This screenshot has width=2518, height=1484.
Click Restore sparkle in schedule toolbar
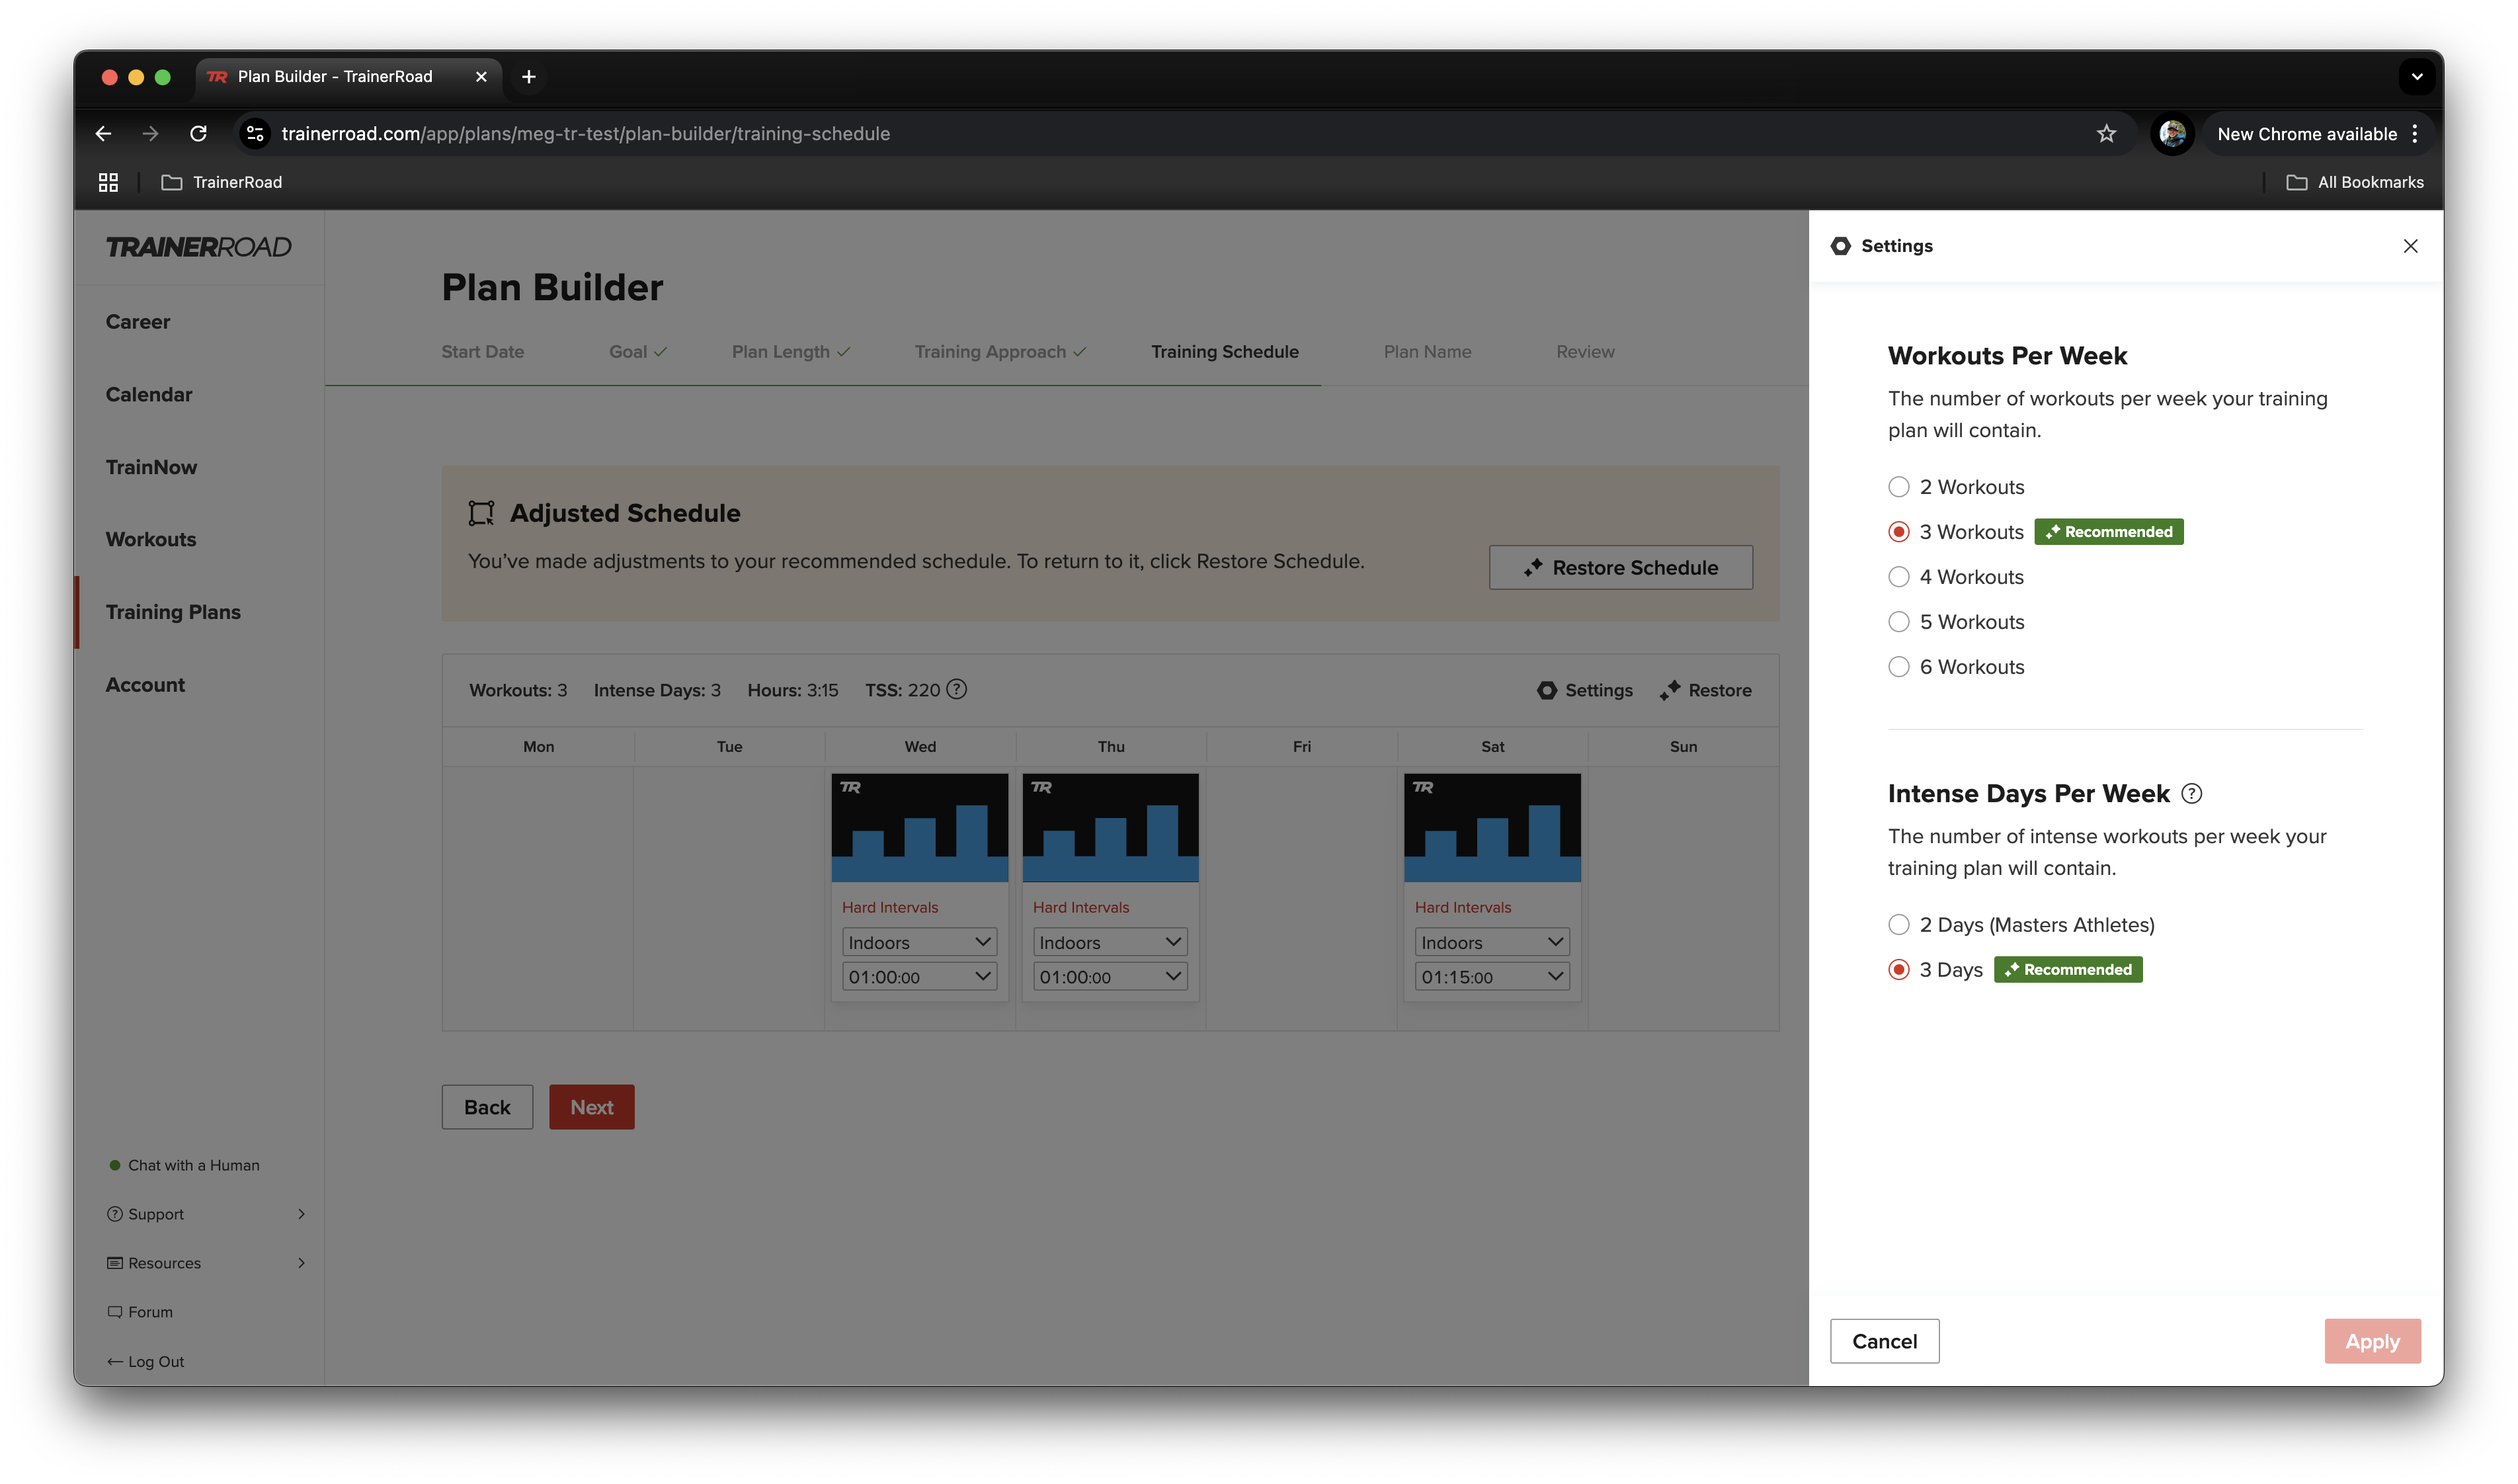point(1705,690)
